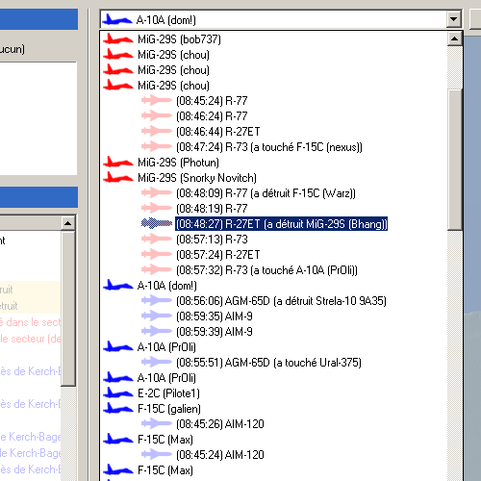Pick the 08:57:32 R-73 touched A-10A entry
The height and width of the screenshot is (481, 481).
[x=266, y=270]
